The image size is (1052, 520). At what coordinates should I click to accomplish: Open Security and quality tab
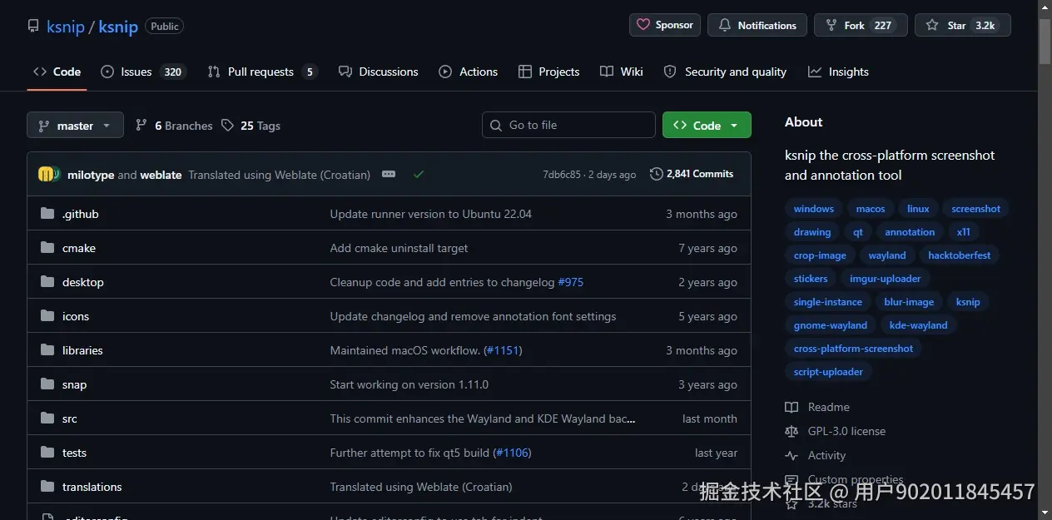click(725, 72)
